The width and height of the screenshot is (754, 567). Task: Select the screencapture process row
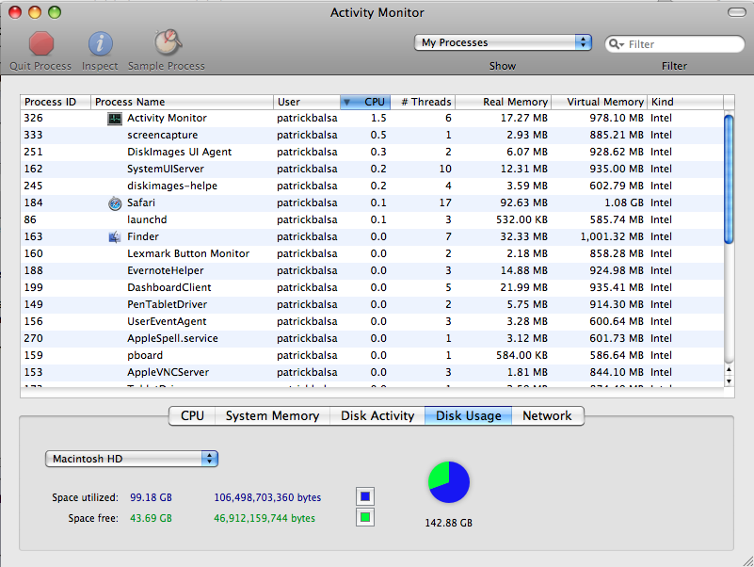pos(372,136)
